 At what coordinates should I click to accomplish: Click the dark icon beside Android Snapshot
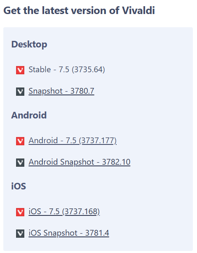coord(20,163)
